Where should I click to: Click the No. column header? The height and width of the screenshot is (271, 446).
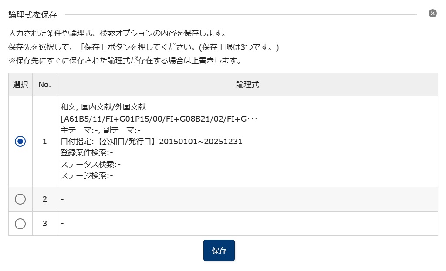(x=45, y=85)
